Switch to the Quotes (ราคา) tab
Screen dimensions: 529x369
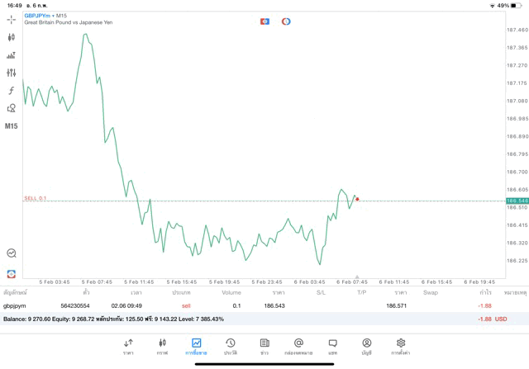128,347
